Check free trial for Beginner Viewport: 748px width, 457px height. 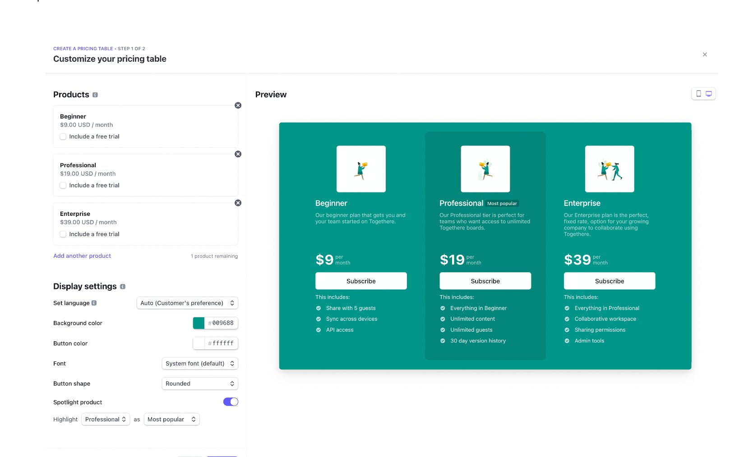[x=63, y=137]
